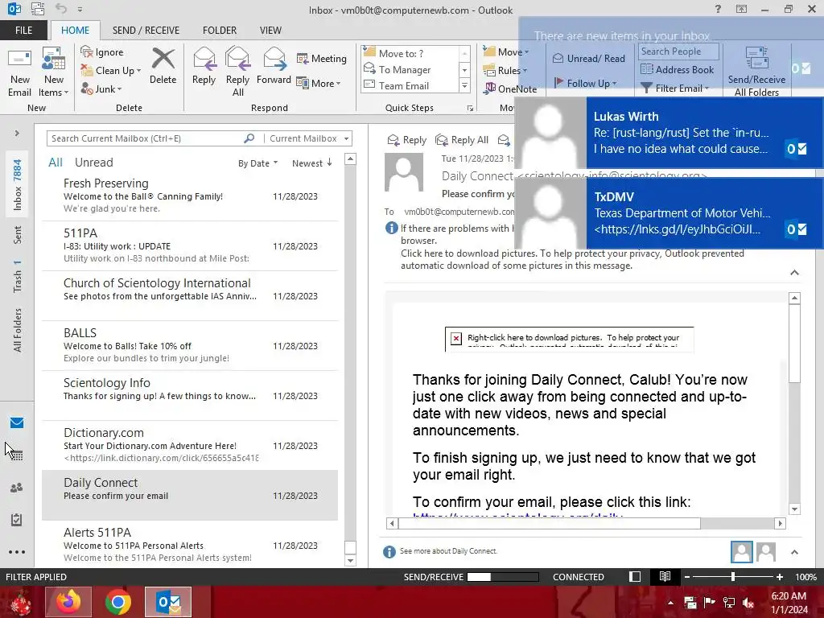Open the FILE tab
Image resolution: width=824 pixels, height=618 pixels.
pyautogui.click(x=23, y=30)
